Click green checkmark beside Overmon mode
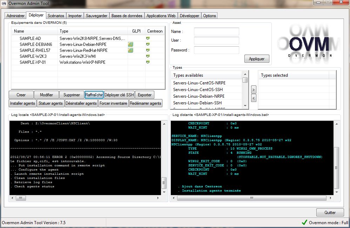Screen dimensions: 350x228 304,222
